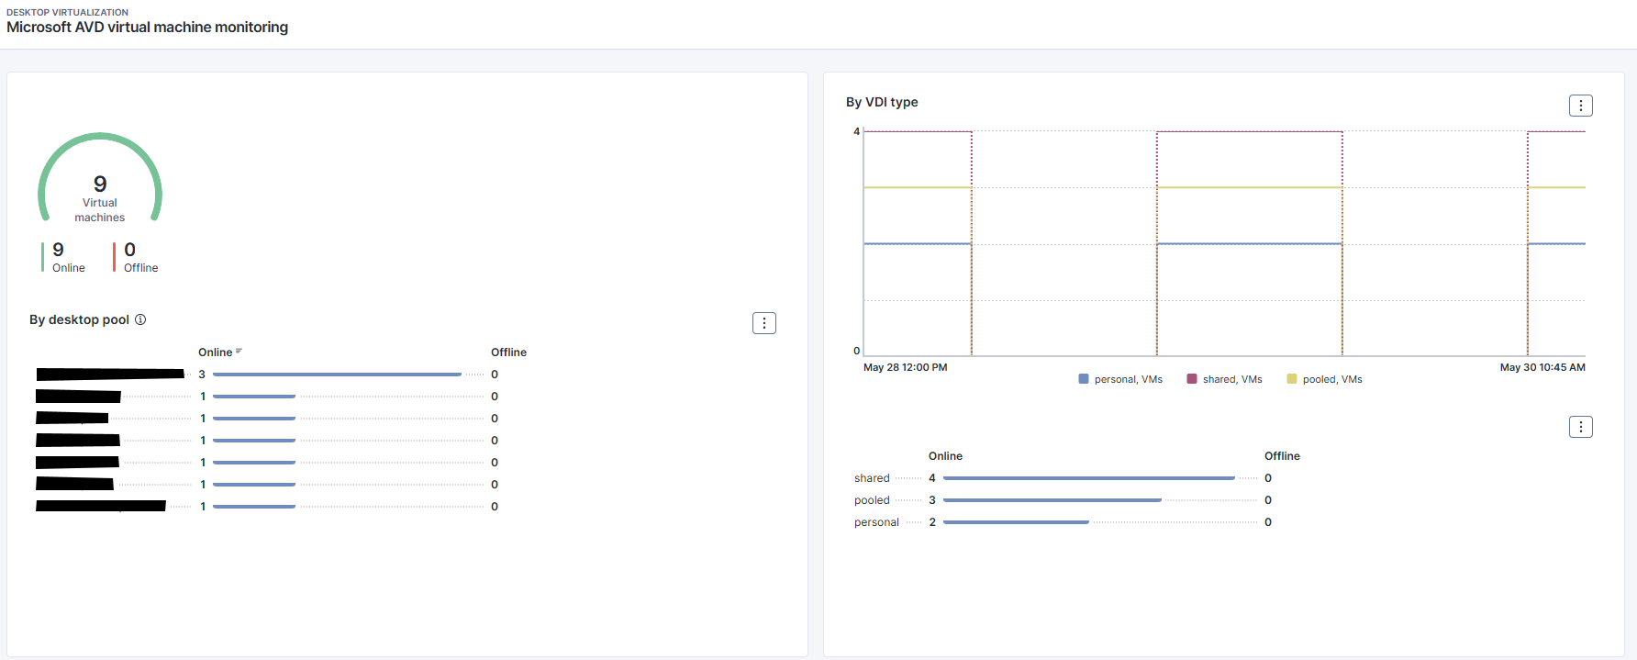Image resolution: width=1637 pixels, height=660 pixels.
Task: Open the options menu above the VDI type table
Action: coord(1580,427)
